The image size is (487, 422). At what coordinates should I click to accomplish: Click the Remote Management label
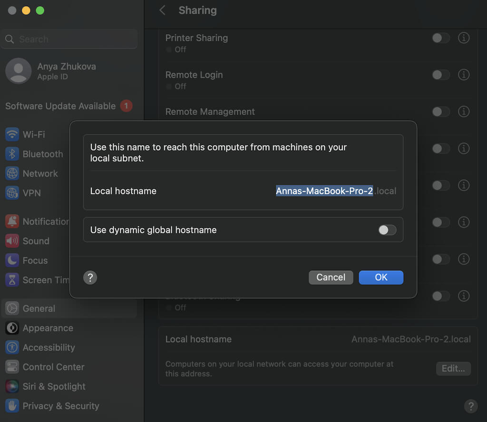tap(210, 112)
